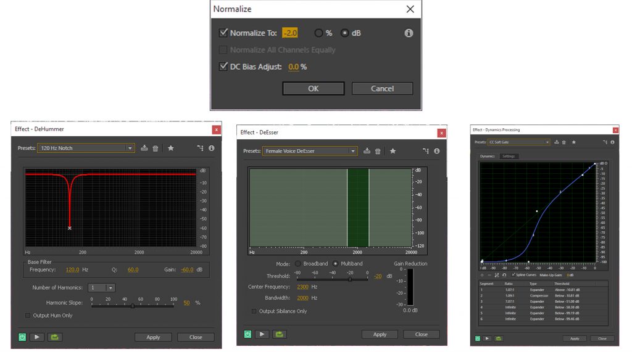The image size is (632, 352).
Task: Save the DeHummer preset settings
Action: coord(144,148)
